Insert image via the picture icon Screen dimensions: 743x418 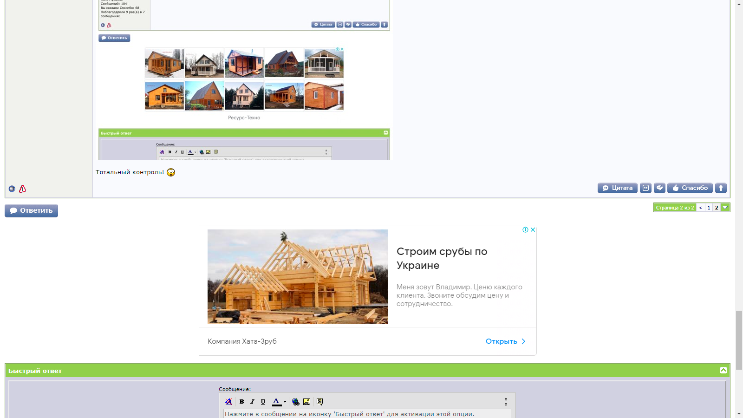(306, 402)
